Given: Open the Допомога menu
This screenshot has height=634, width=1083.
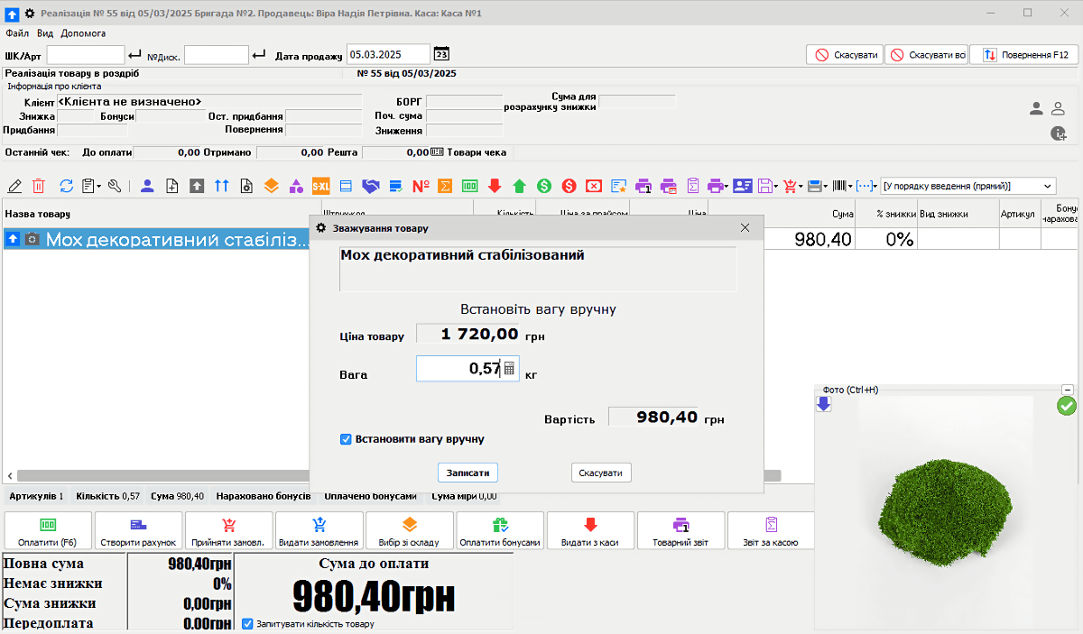Looking at the screenshot, I should (x=83, y=33).
